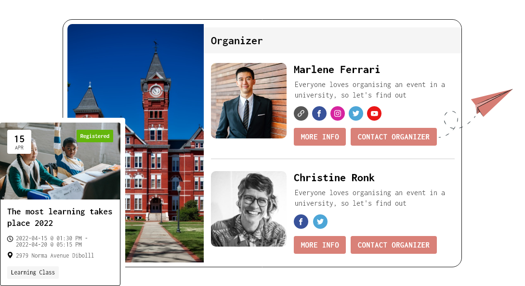This screenshot has width=525, height=286.
Task: Open Marlene Ferrari's name link
Action: click(x=337, y=70)
